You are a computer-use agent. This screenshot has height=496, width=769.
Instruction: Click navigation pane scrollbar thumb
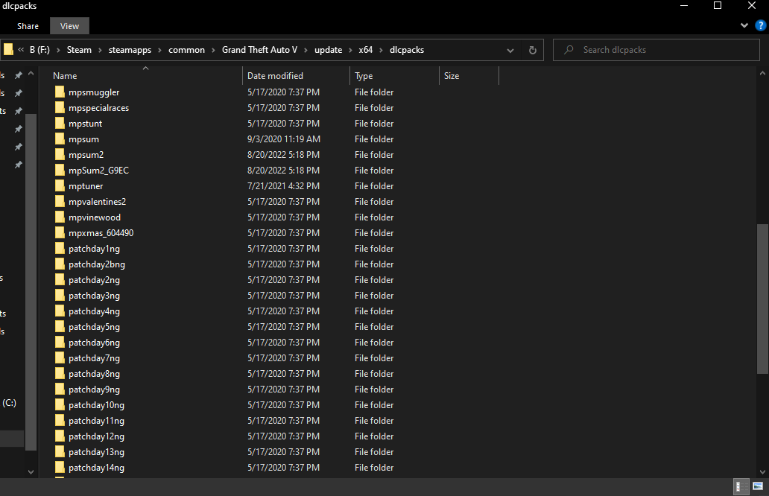point(31,282)
